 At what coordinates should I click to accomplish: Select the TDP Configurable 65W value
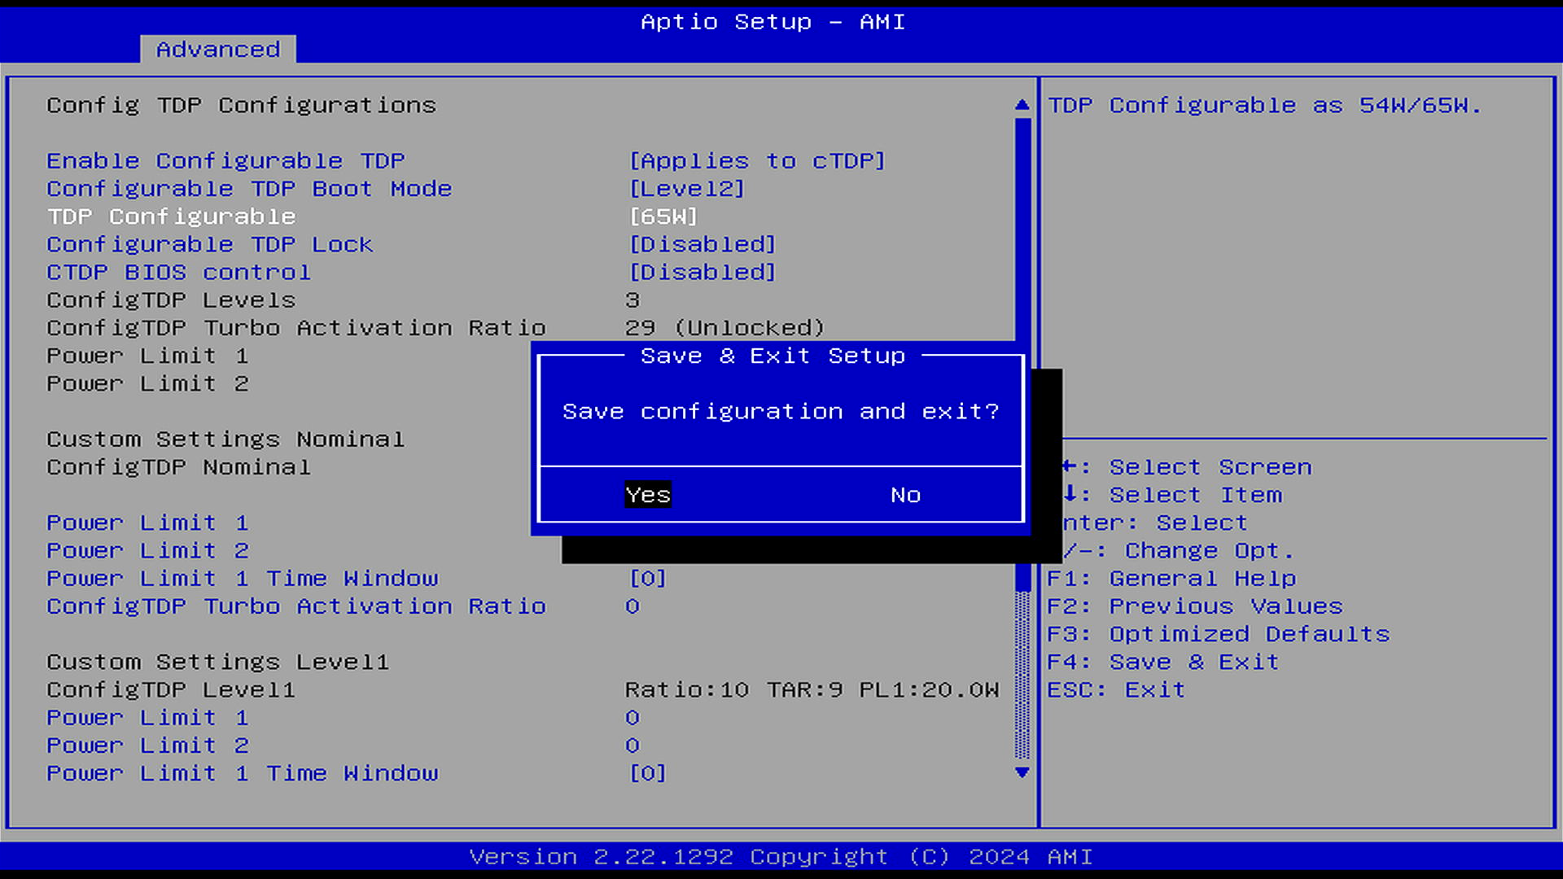point(663,216)
